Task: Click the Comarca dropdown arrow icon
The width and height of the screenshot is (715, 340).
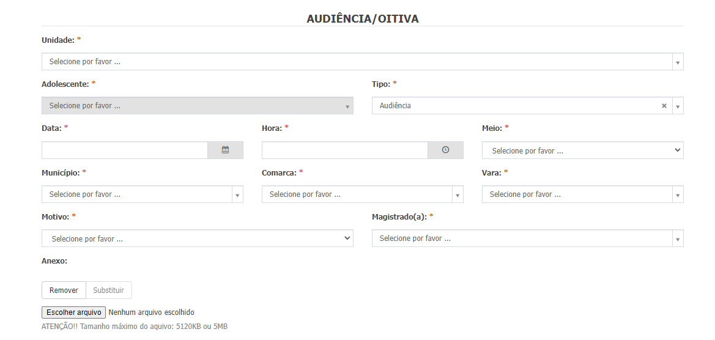Action: pos(458,194)
